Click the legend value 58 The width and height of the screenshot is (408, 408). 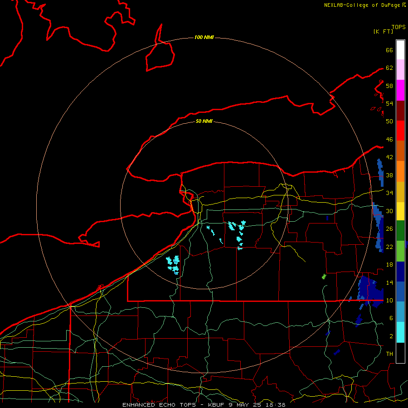[389, 86]
